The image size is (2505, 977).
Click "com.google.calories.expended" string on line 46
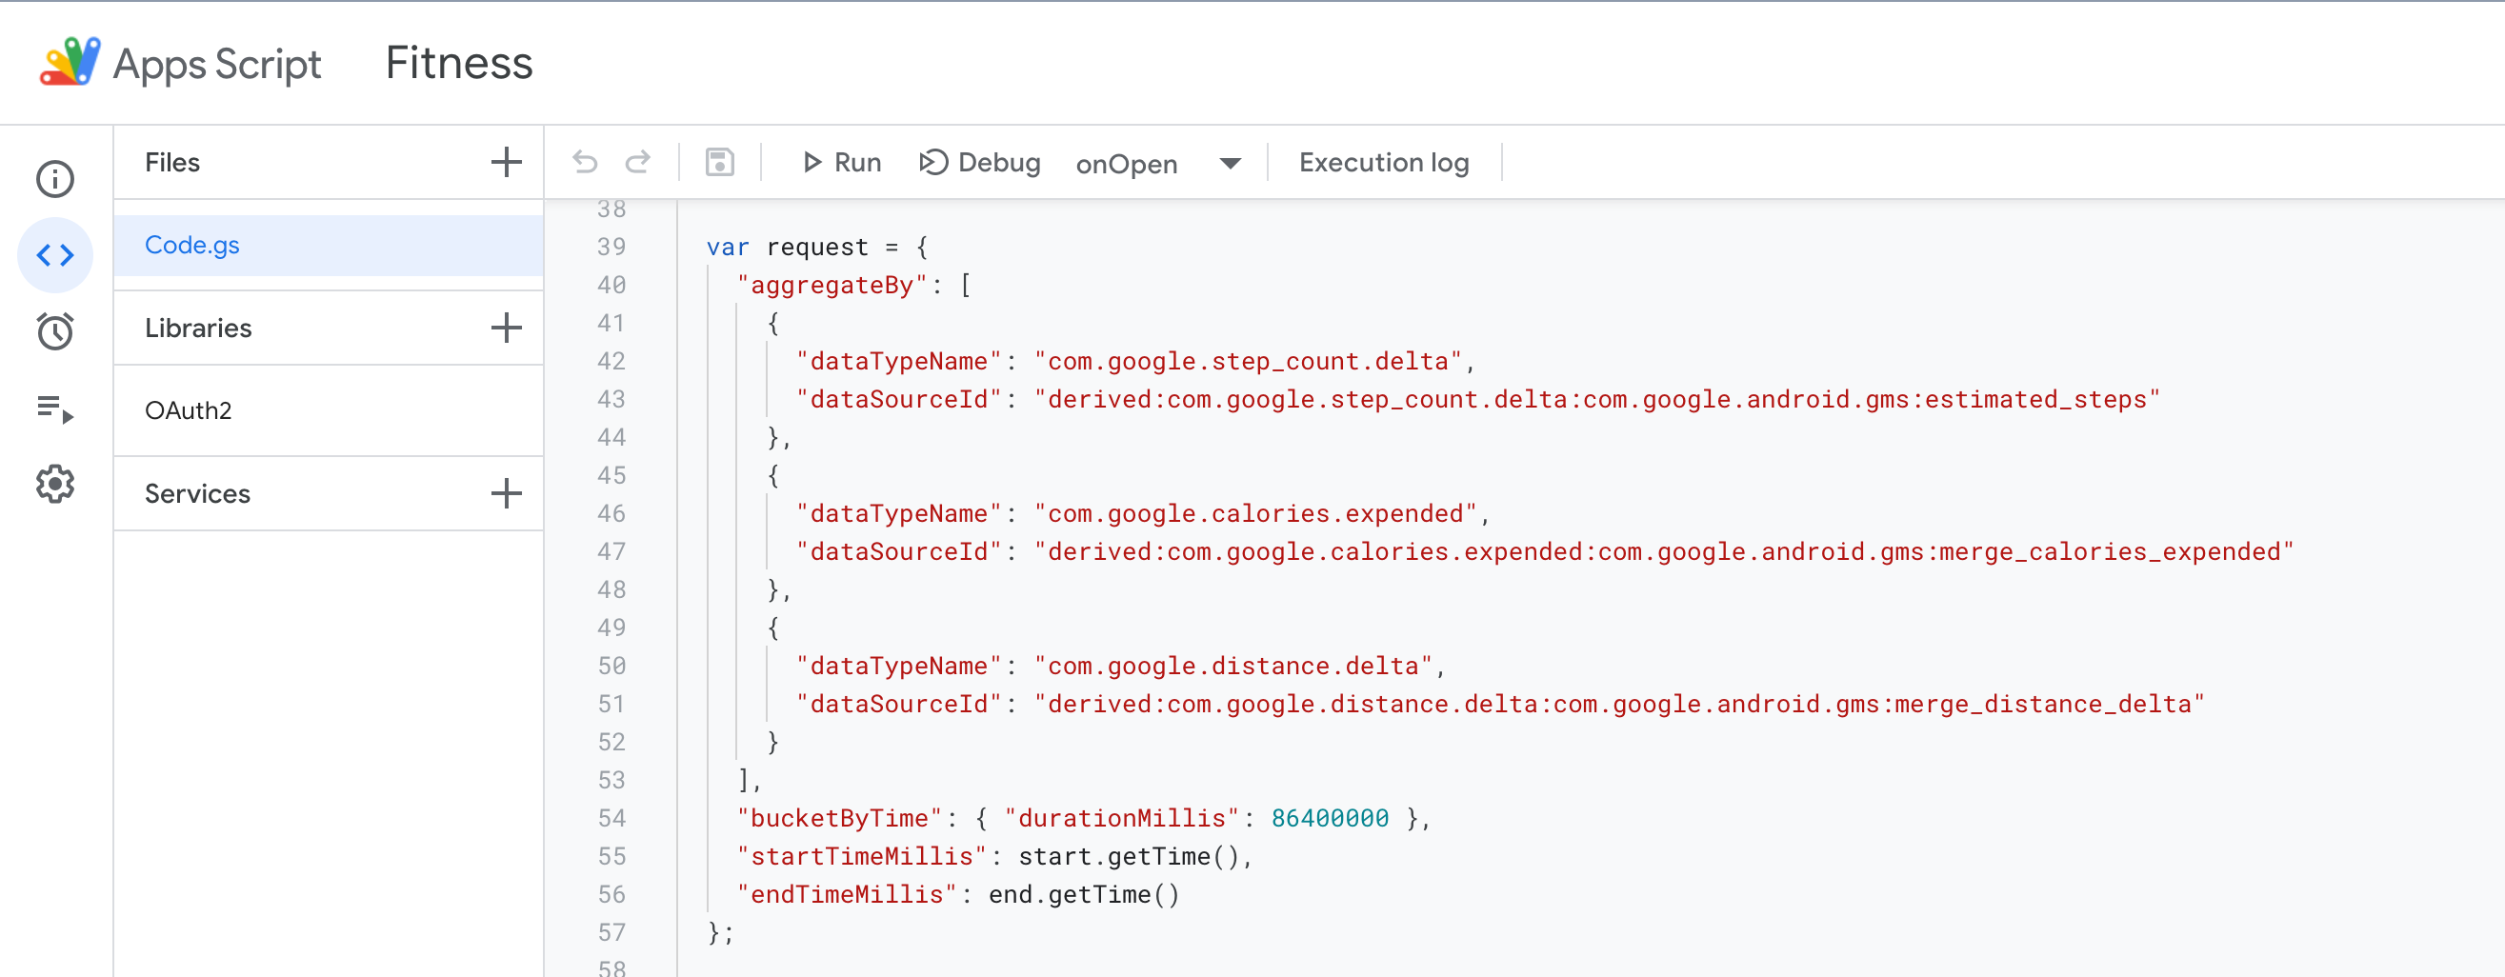pos(1256,513)
